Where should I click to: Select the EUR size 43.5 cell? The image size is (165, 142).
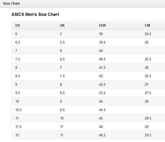coord(102,93)
